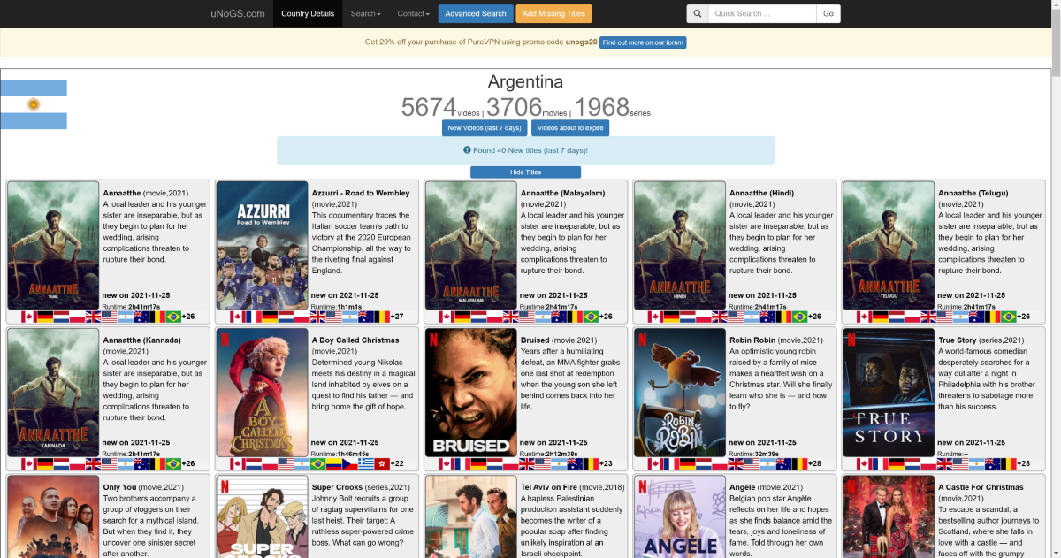Open the Country Details tab
The height and width of the screenshot is (558, 1061).
pyautogui.click(x=308, y=13)
